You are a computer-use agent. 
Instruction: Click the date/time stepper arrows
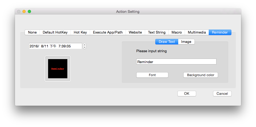click(x=85, y=46)
